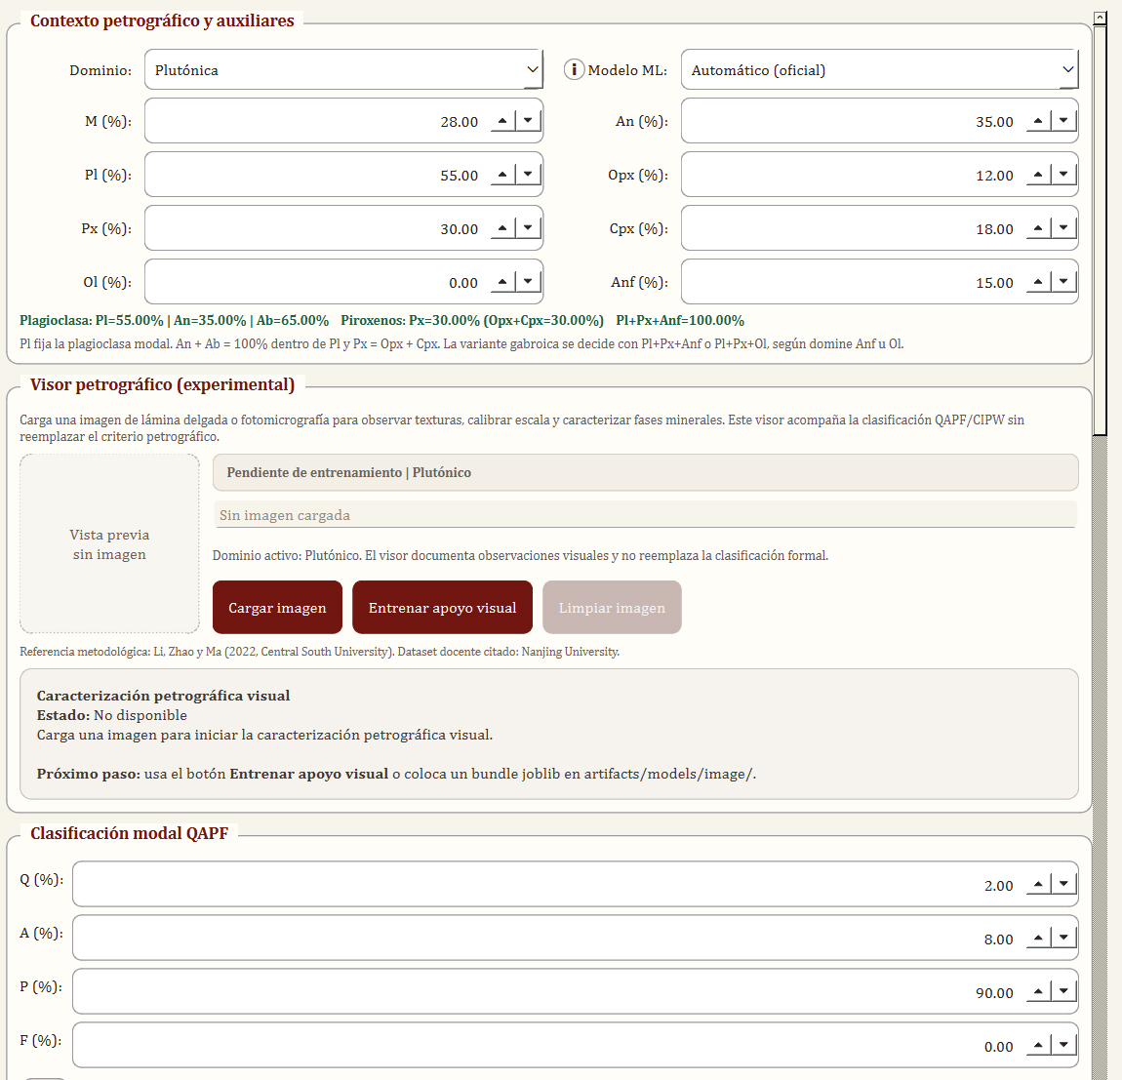
Task: Increase Anf (%) with up arrow
Action: click(x=1038, y=281)
